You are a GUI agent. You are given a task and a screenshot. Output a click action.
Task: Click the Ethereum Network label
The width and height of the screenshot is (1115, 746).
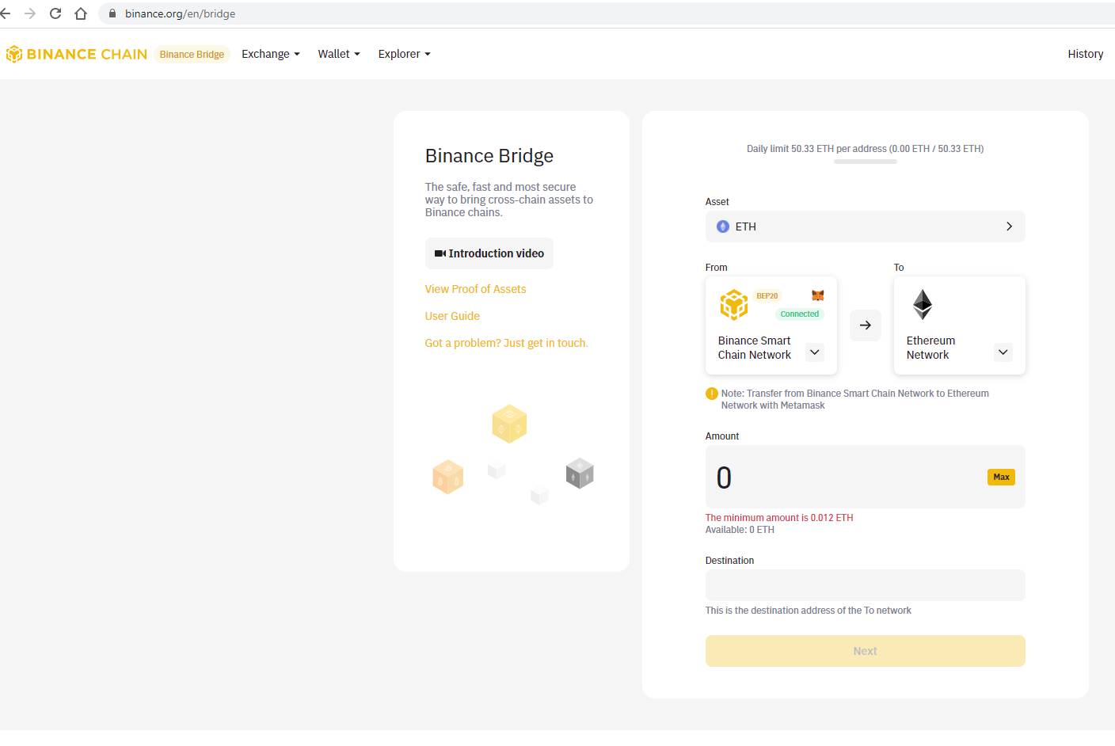click(931, 348)
